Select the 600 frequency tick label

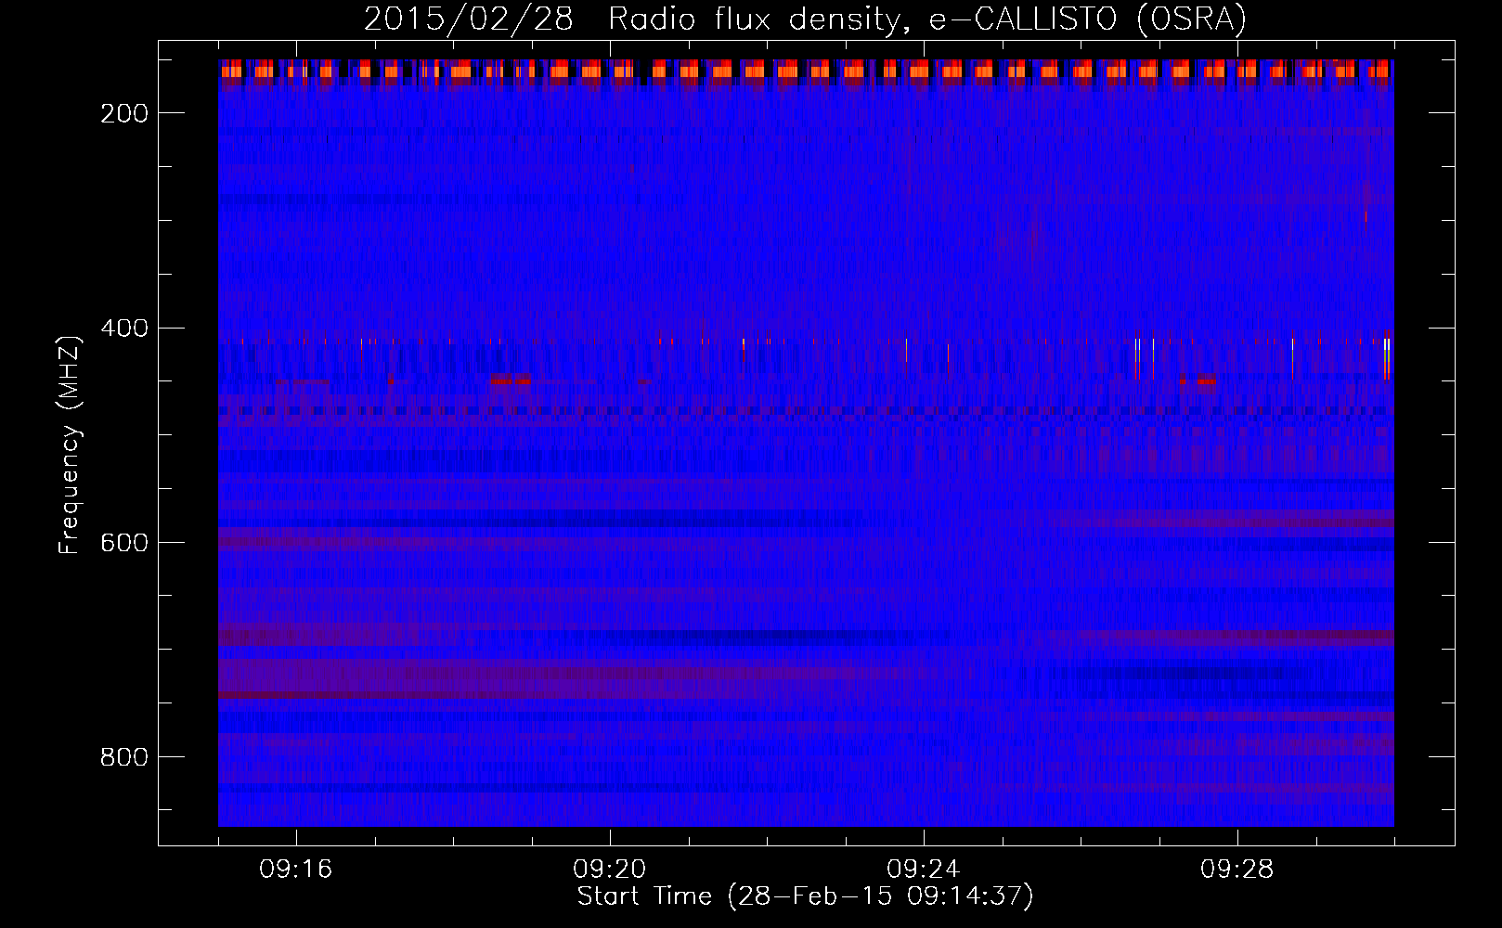(124, 543)
